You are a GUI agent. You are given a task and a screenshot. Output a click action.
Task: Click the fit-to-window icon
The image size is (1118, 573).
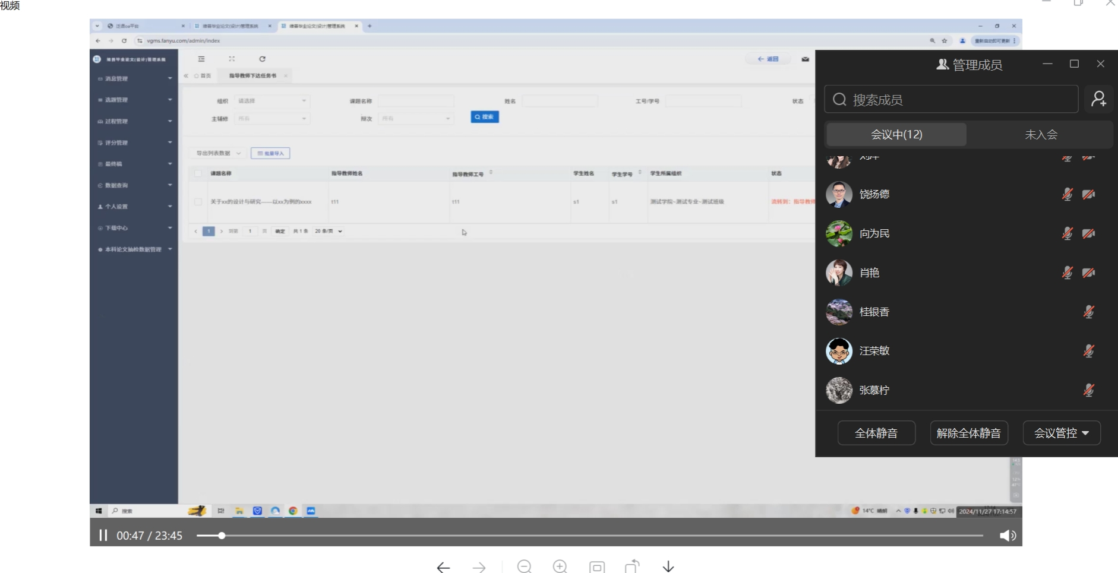click(597, 566)
